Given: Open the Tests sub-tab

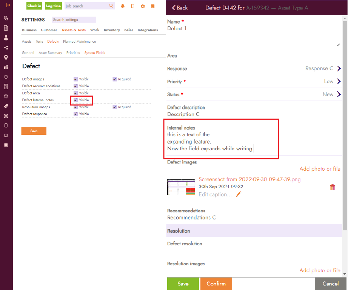Looking at the screenshot, I should [40, 42].
